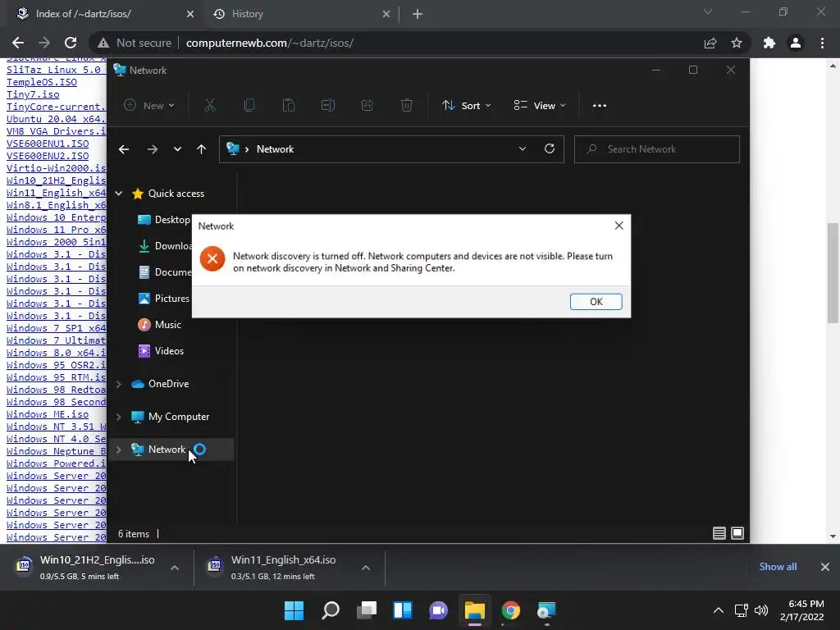Image resolution: width=840 pixels, height=630 pixels.
Task: Open a new browser tab
Action: click(418, 14)
